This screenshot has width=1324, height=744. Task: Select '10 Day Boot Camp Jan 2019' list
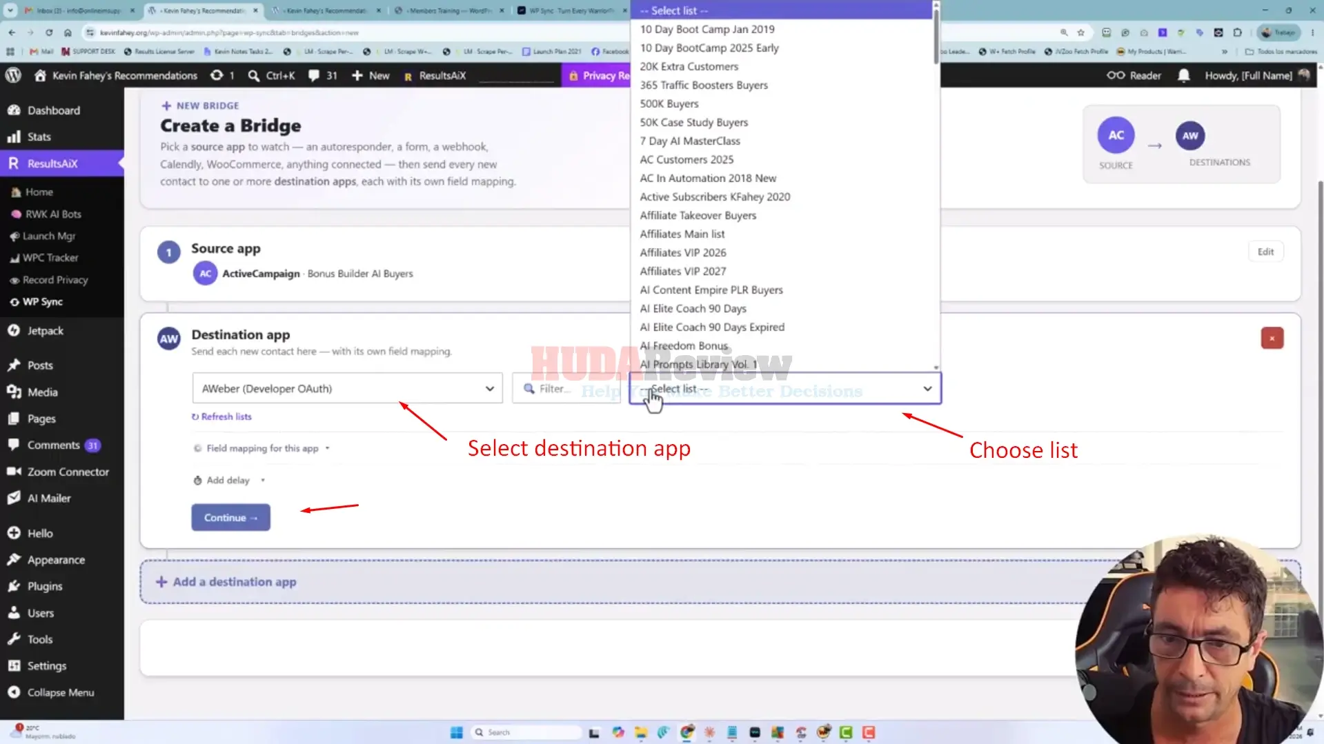click(707, 29)
